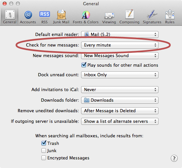This screenshot has height=168, width=182.
Task: Open the Downloads folder dropdown
Action: (x=120, y=100)
